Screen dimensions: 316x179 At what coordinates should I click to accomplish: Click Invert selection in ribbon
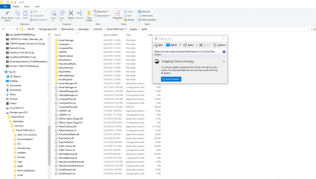click(x=147, y=20)
